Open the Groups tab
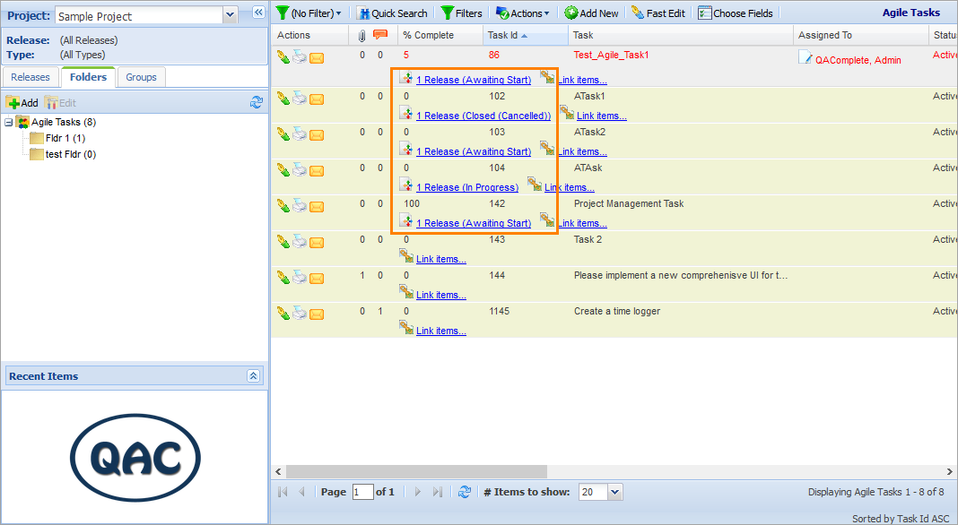The width and height of the screenshot is (958, 525). [141, 77]
